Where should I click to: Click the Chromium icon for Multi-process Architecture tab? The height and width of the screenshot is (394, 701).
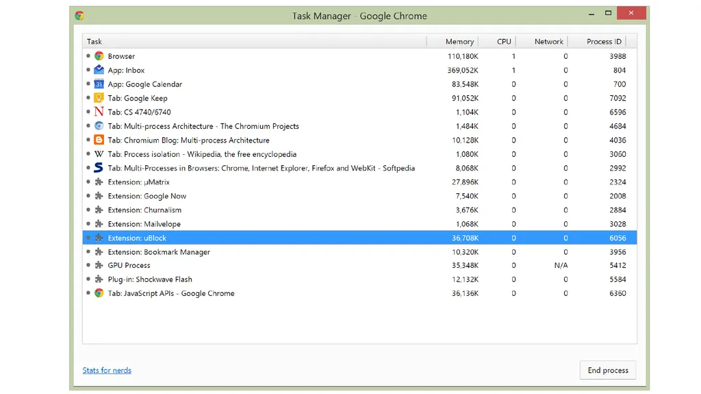pos(99,126)
